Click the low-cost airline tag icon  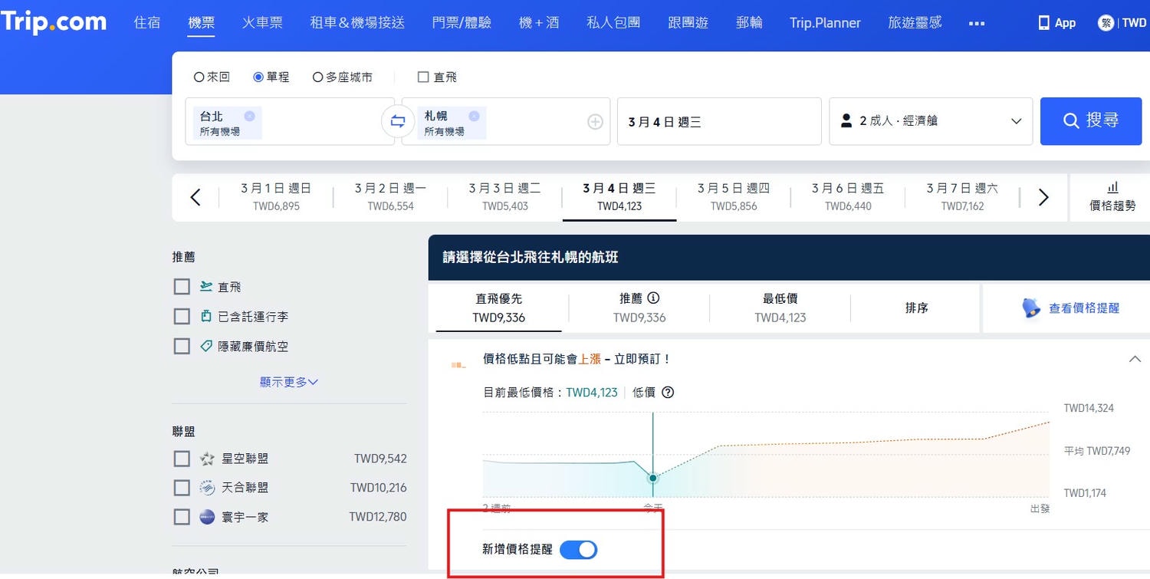point(205,346)
